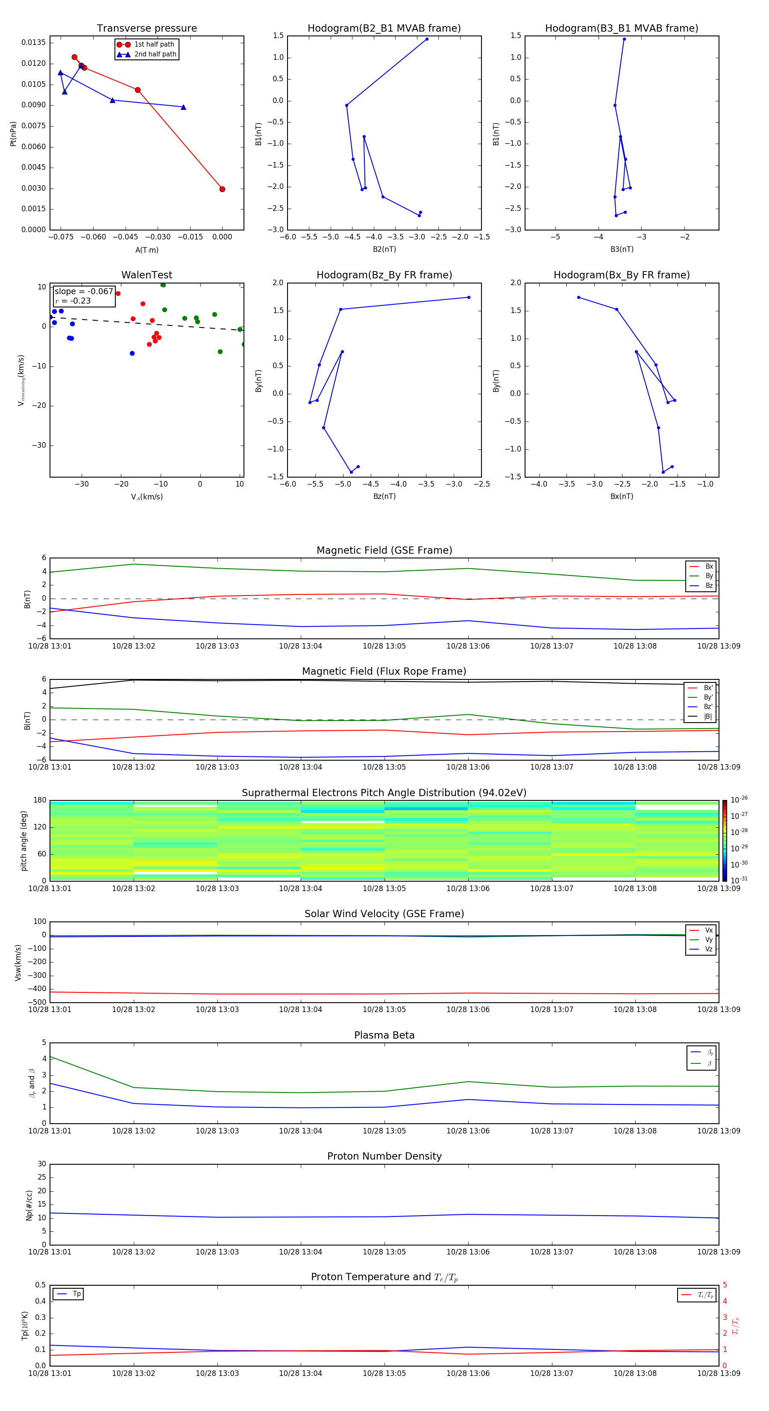Image resolution: width=769 pixels, height=1411 pixels.
Task: Click the βp legend entry in Plasma Beta
Action: coord(701,1052)
